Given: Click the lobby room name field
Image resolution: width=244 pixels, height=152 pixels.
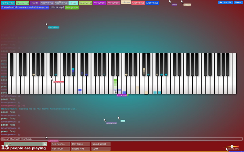Looking at the screenshot, I should [23, 144].
